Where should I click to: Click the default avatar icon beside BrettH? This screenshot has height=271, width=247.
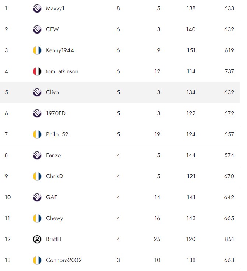click(x=37, y=239)
